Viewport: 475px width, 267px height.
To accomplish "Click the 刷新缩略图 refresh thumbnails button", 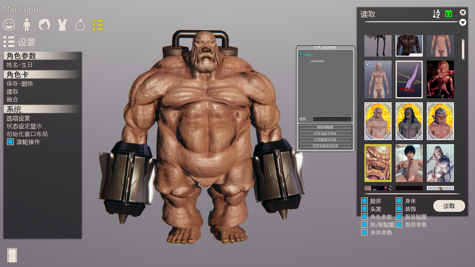I will pyautogui.click(x=325, y=127).
